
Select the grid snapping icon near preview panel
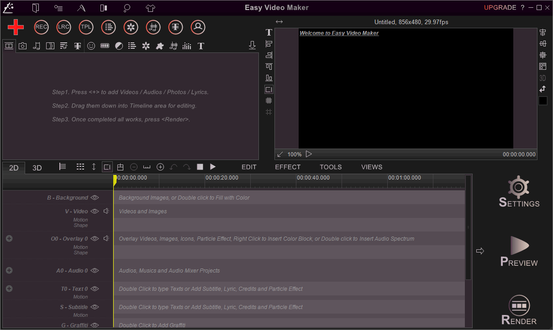click(x=269, y=112)
